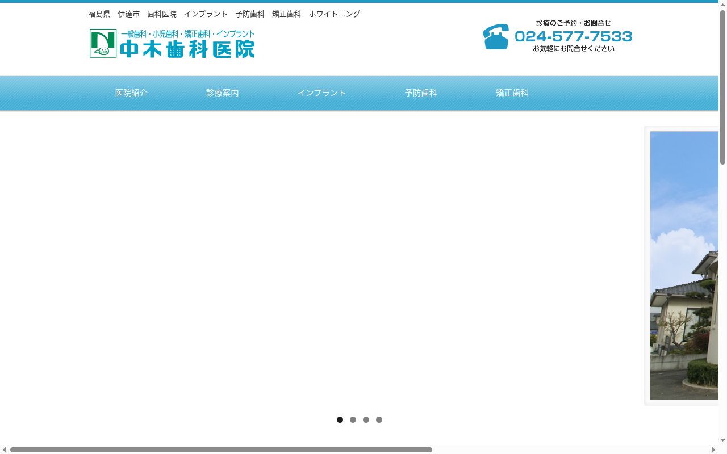The height and width of the screenshot is (454, 727).
Task: Click the scroll left arrow
Action: click(x=4, y=449)
